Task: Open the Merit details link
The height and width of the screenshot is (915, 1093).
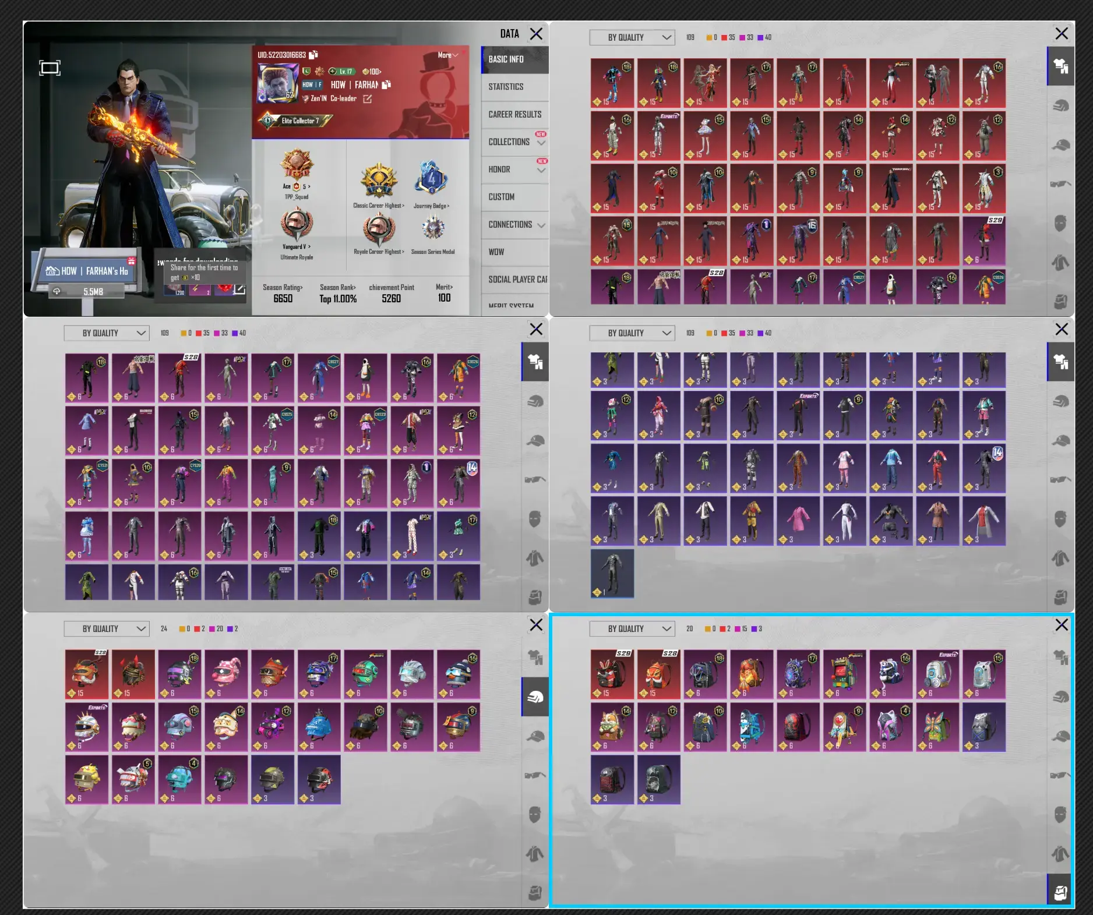Action: point(444,287)
